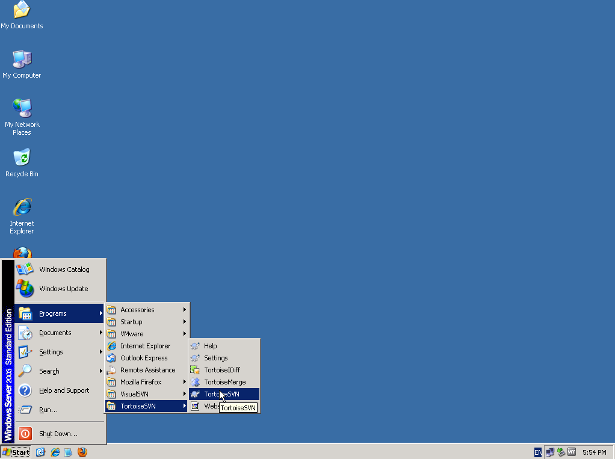Select the My Computer desktop icon

pos(22,64)
